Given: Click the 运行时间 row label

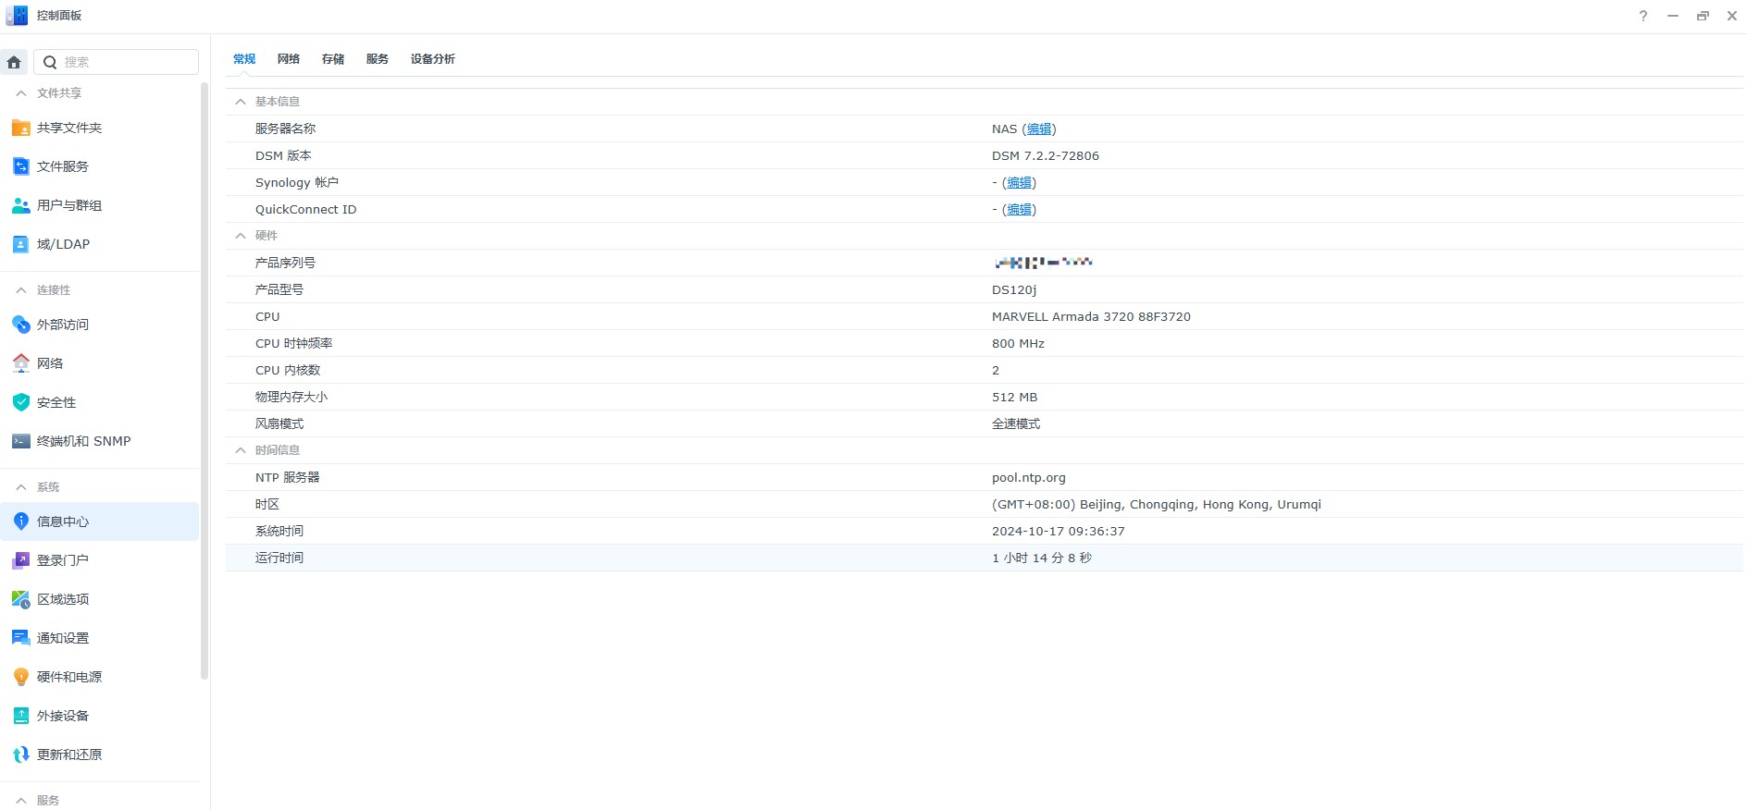Looking at the screenshot, I should tap(279, 558).
